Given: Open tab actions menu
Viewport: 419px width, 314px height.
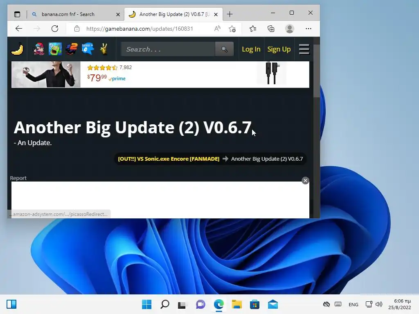Looking at the screenshot, I should tap(17, 14).
